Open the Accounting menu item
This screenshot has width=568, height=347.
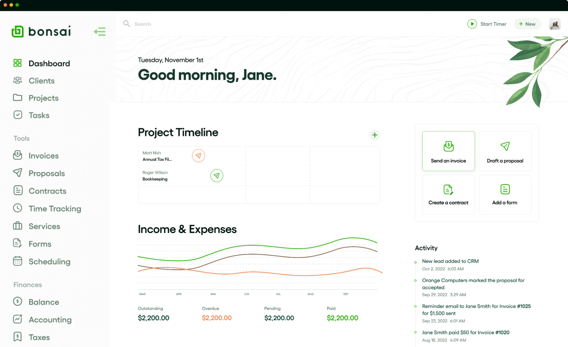[50, 320]
